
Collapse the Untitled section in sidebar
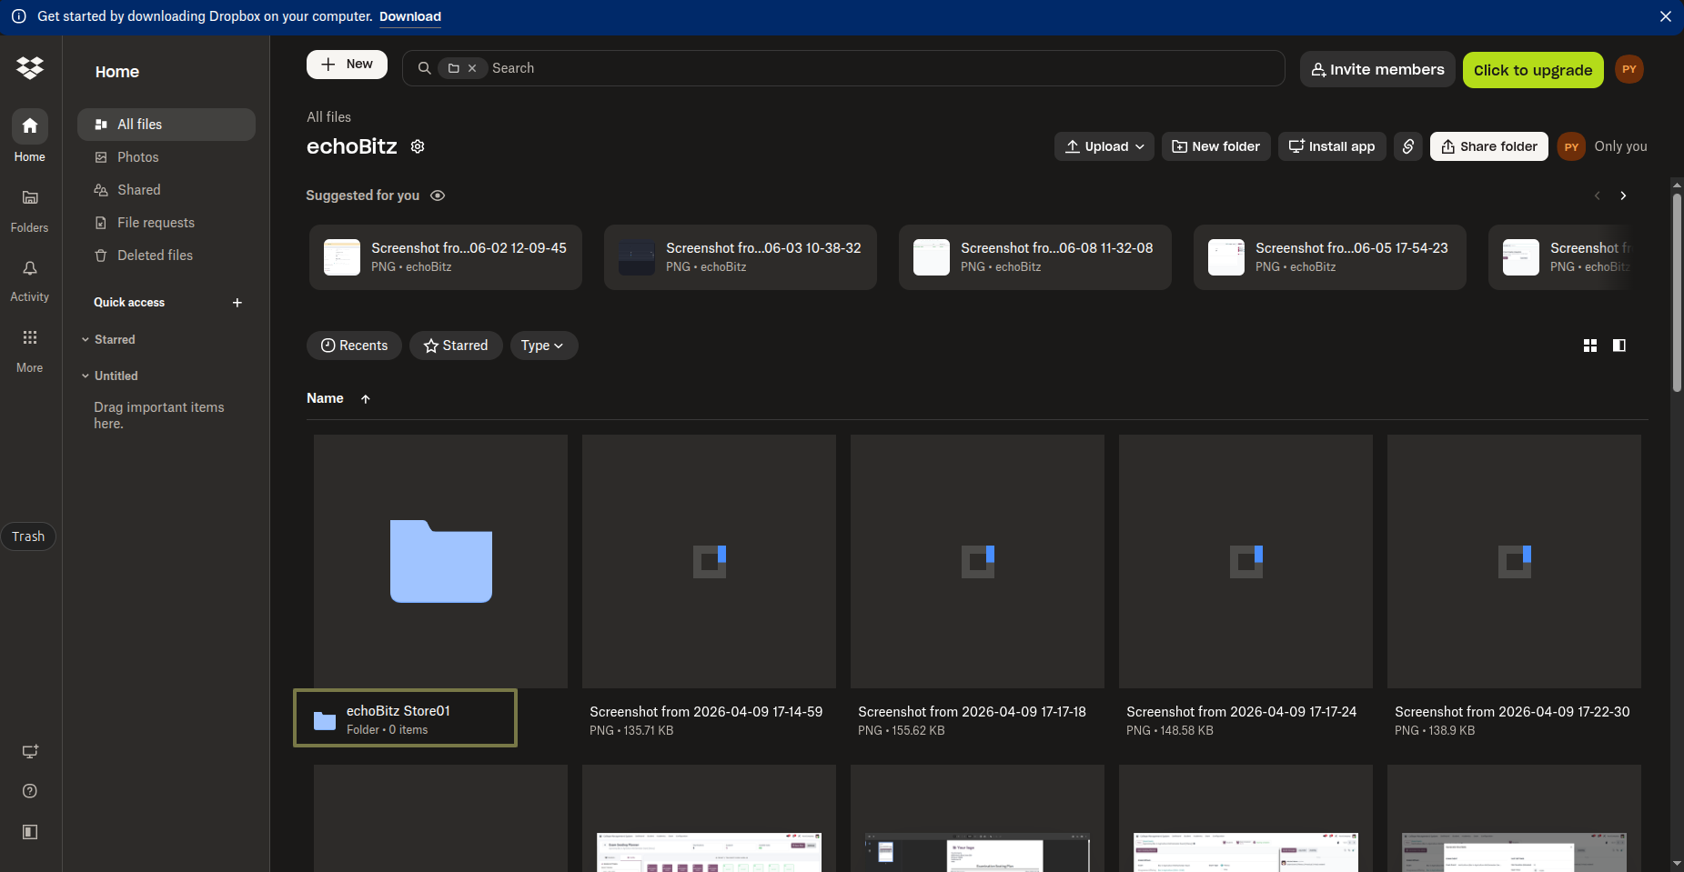coord(86,376)
